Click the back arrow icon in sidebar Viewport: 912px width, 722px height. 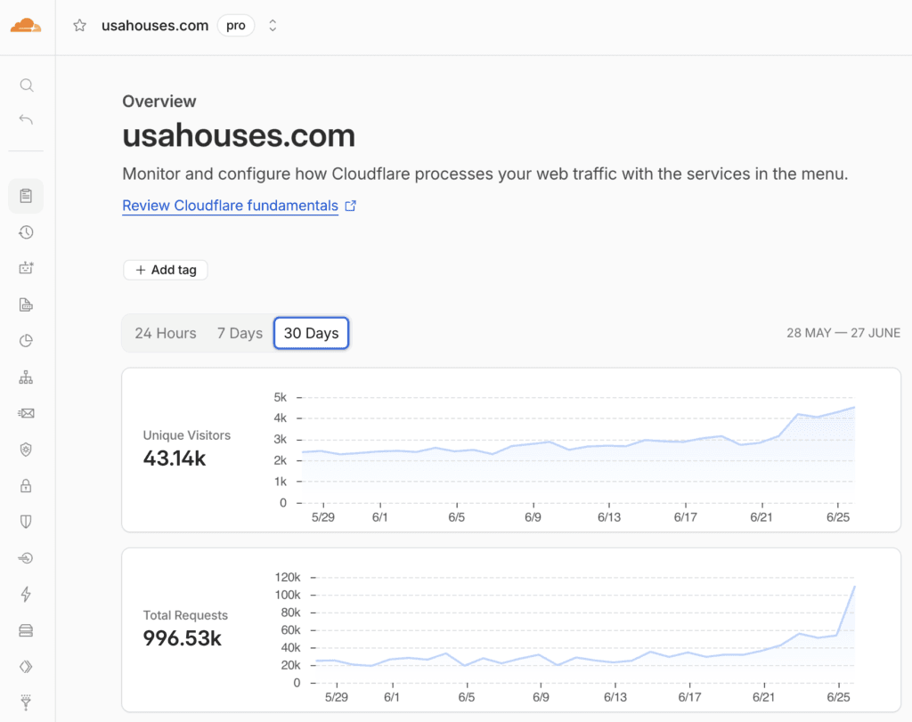pyautogui.click(x=26, y=120)
